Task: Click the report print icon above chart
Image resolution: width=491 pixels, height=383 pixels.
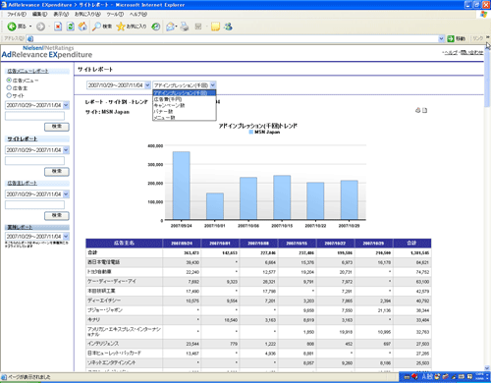Action: 417,110
